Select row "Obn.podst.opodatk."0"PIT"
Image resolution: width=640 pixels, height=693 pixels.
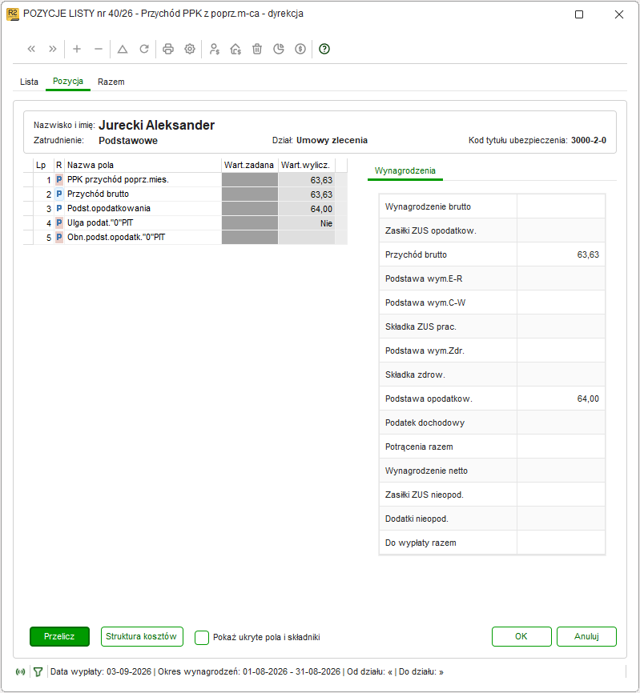tap(185, 238)
